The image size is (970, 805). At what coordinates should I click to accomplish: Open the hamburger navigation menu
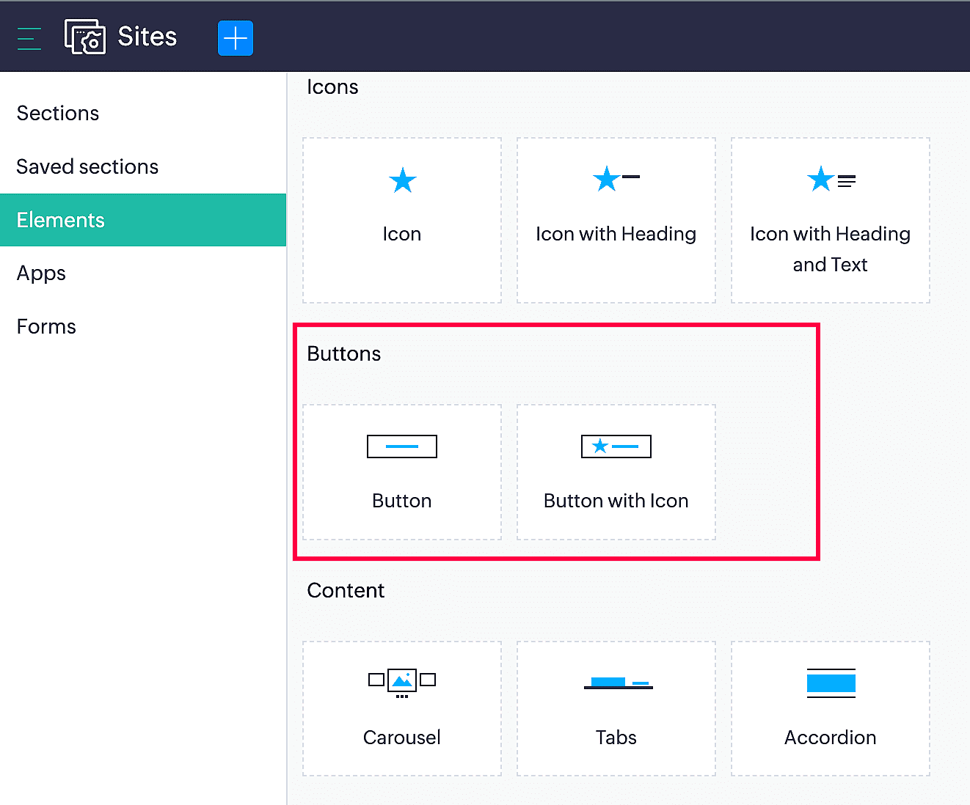[29, 38]
